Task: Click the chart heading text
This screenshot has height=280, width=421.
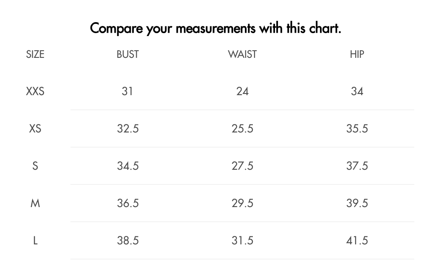Action: coord(216,29)
